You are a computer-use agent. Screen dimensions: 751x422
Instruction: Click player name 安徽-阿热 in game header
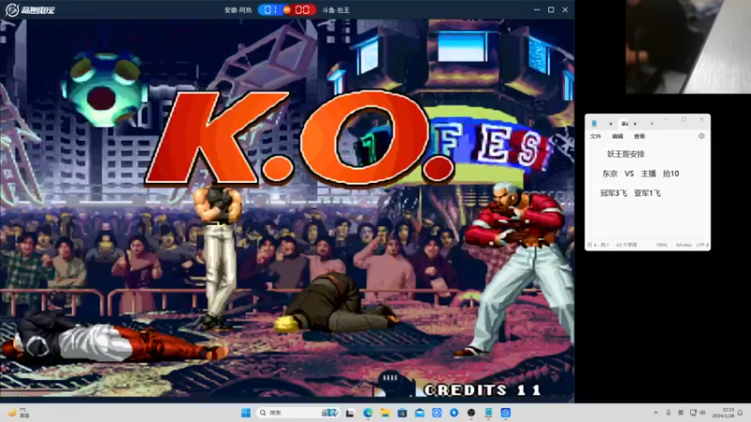(238, 10)
